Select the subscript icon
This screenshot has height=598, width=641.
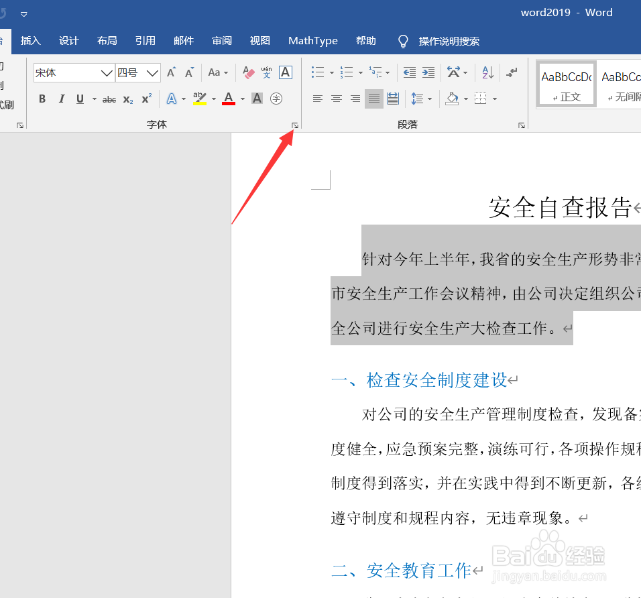point(127,99)
